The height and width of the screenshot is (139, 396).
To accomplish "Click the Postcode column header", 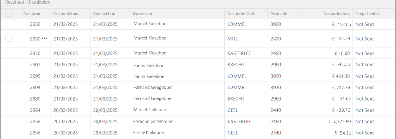I will tap(278, 14).
